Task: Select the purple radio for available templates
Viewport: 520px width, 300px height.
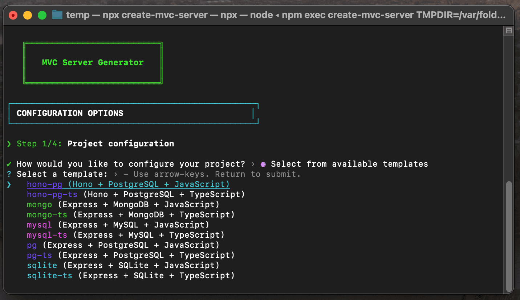Action: click(263, 164)
